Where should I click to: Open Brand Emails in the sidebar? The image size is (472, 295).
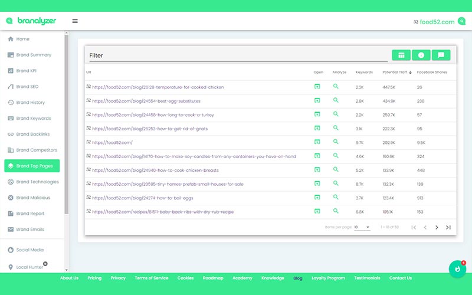26,230
